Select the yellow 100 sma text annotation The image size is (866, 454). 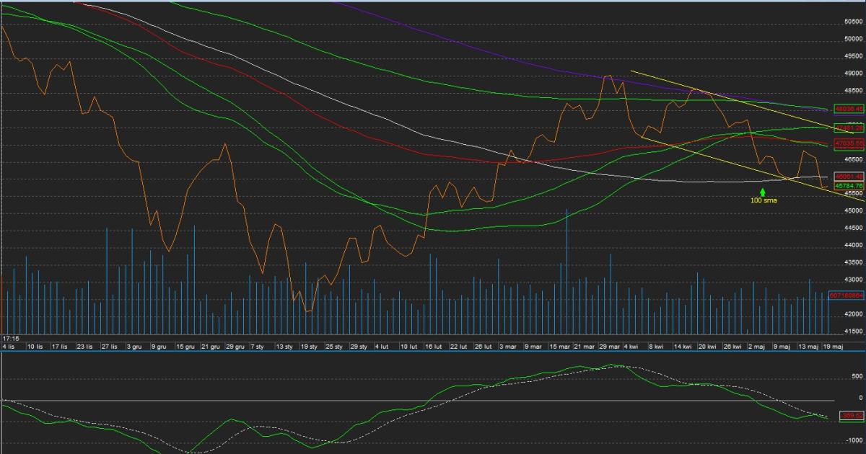764,200
